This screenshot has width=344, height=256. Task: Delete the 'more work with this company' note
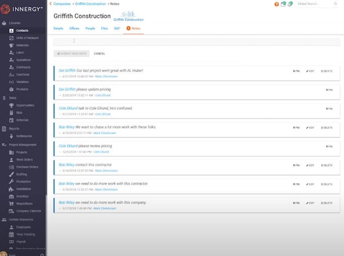click(327, 203)
